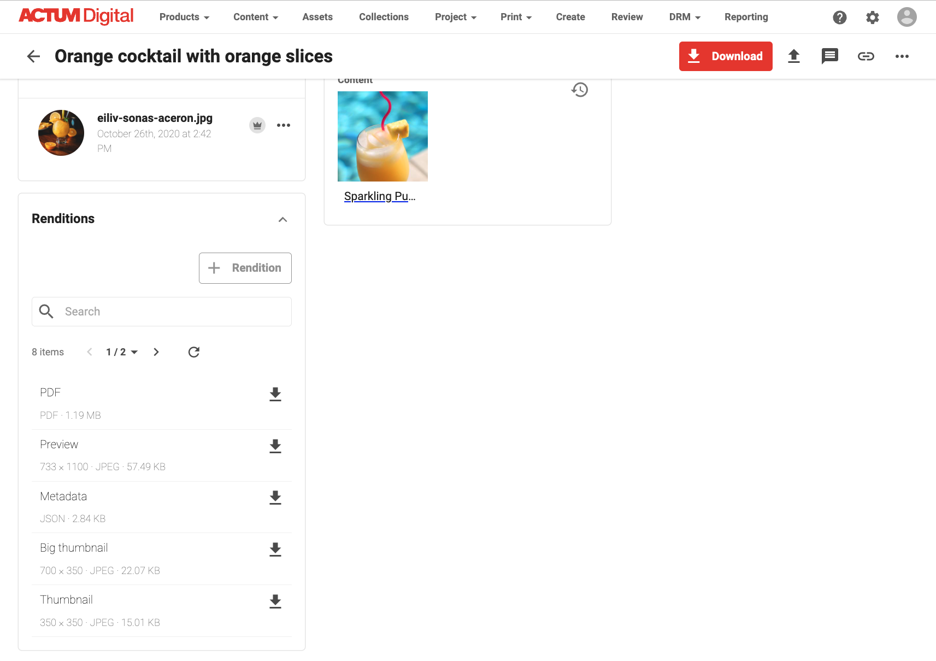
Task: Download the Preview JPEG rendition
Action: (275, 446)
